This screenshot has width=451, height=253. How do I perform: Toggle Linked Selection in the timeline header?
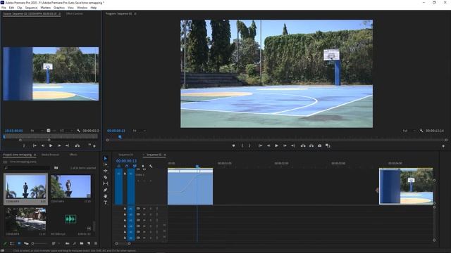[135, 166]
